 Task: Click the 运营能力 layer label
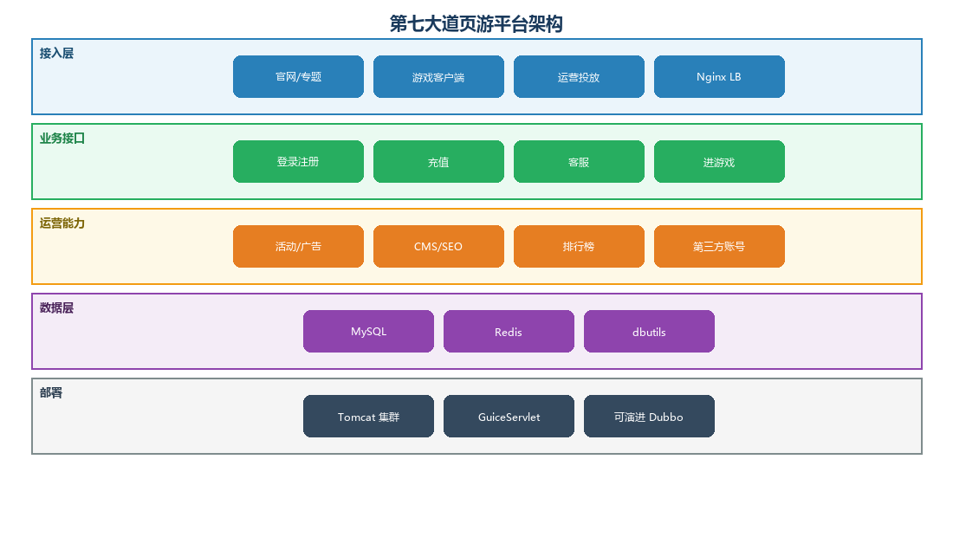(x=62, y=223)
